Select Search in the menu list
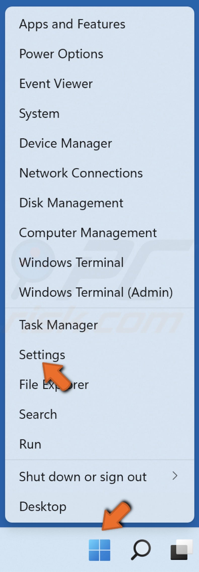Screen dimensions: 199x572 (38, 414)
